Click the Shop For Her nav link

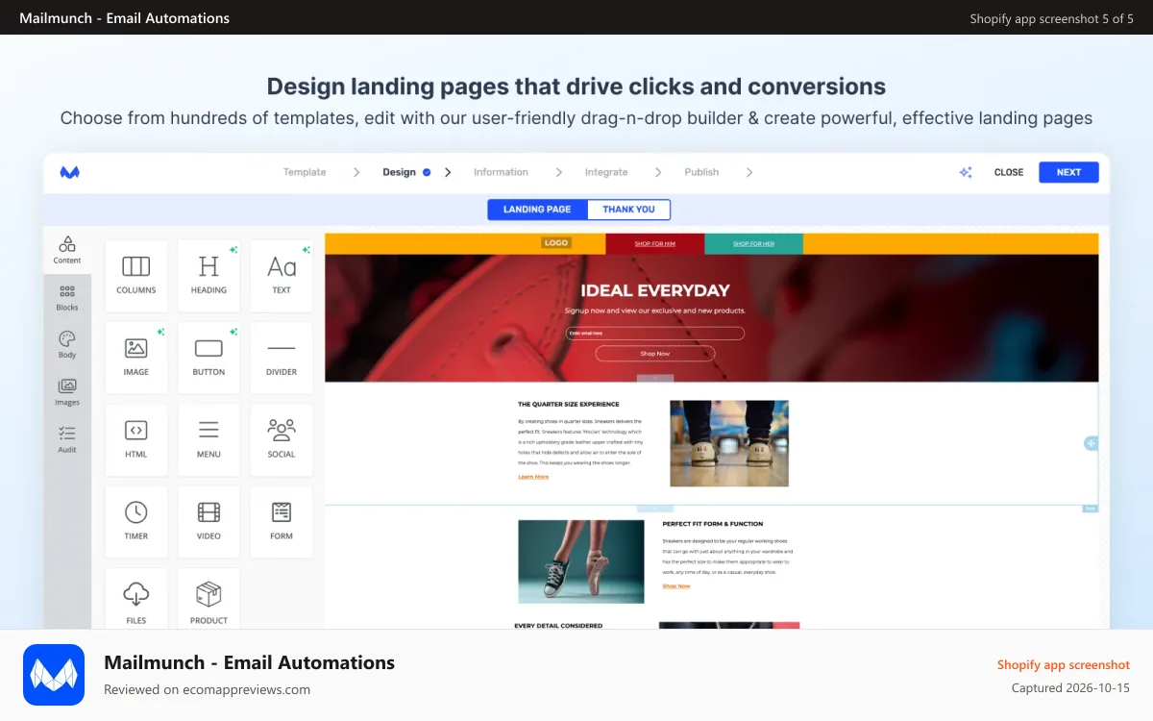pos(753,243)
